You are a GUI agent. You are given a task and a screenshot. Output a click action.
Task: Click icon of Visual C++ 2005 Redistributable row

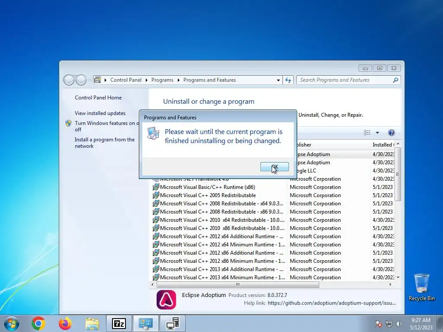coord(156,195)
